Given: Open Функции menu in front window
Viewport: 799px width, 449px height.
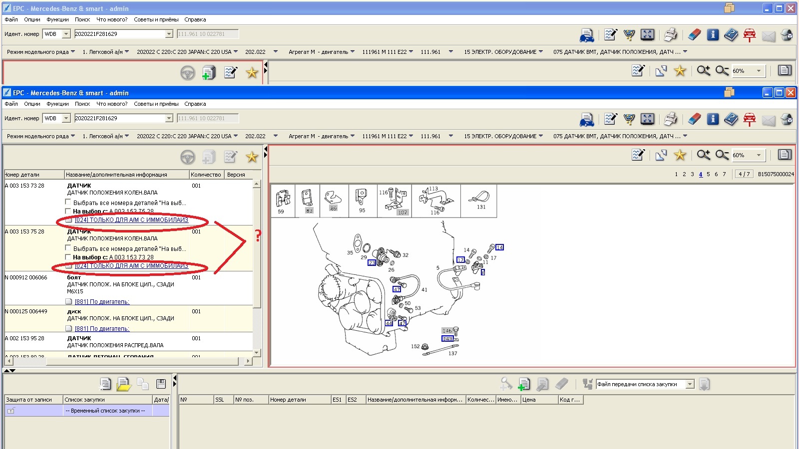Looking at the screenshot, I should (57, 104).
